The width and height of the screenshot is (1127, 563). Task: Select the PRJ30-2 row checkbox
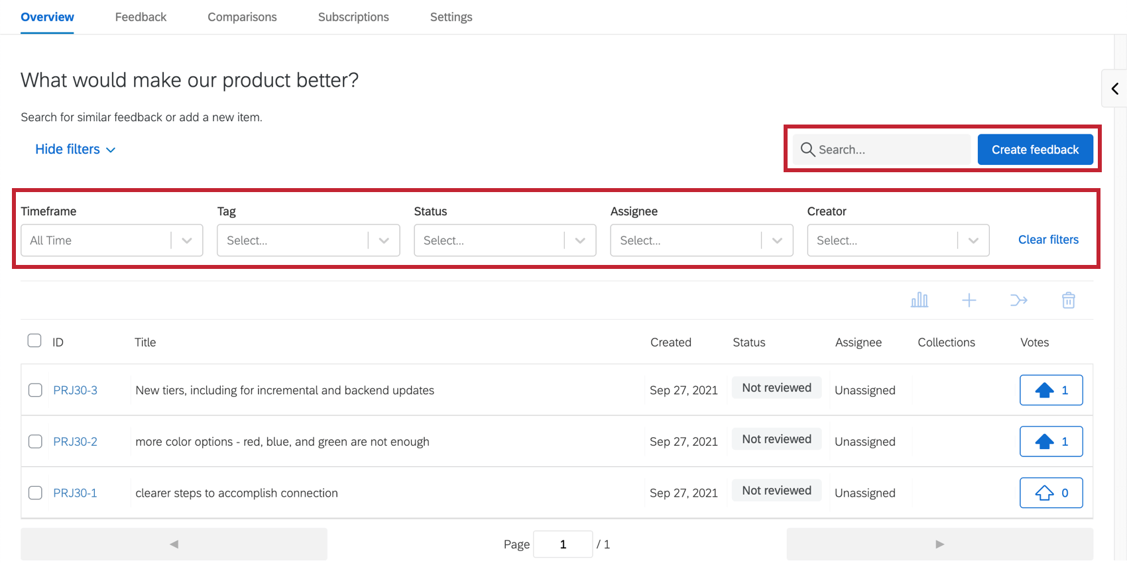tap(36, 442)
